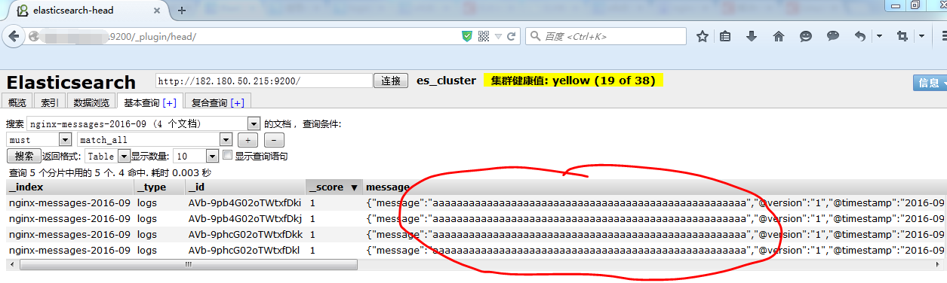Sort by the _type column header
The image size is (947, 283).
(159, 187)
